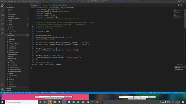Click the errors and warnings indicator
This screenshot has width=186, height=104.
pyautogui.click(x=28, y=93)
